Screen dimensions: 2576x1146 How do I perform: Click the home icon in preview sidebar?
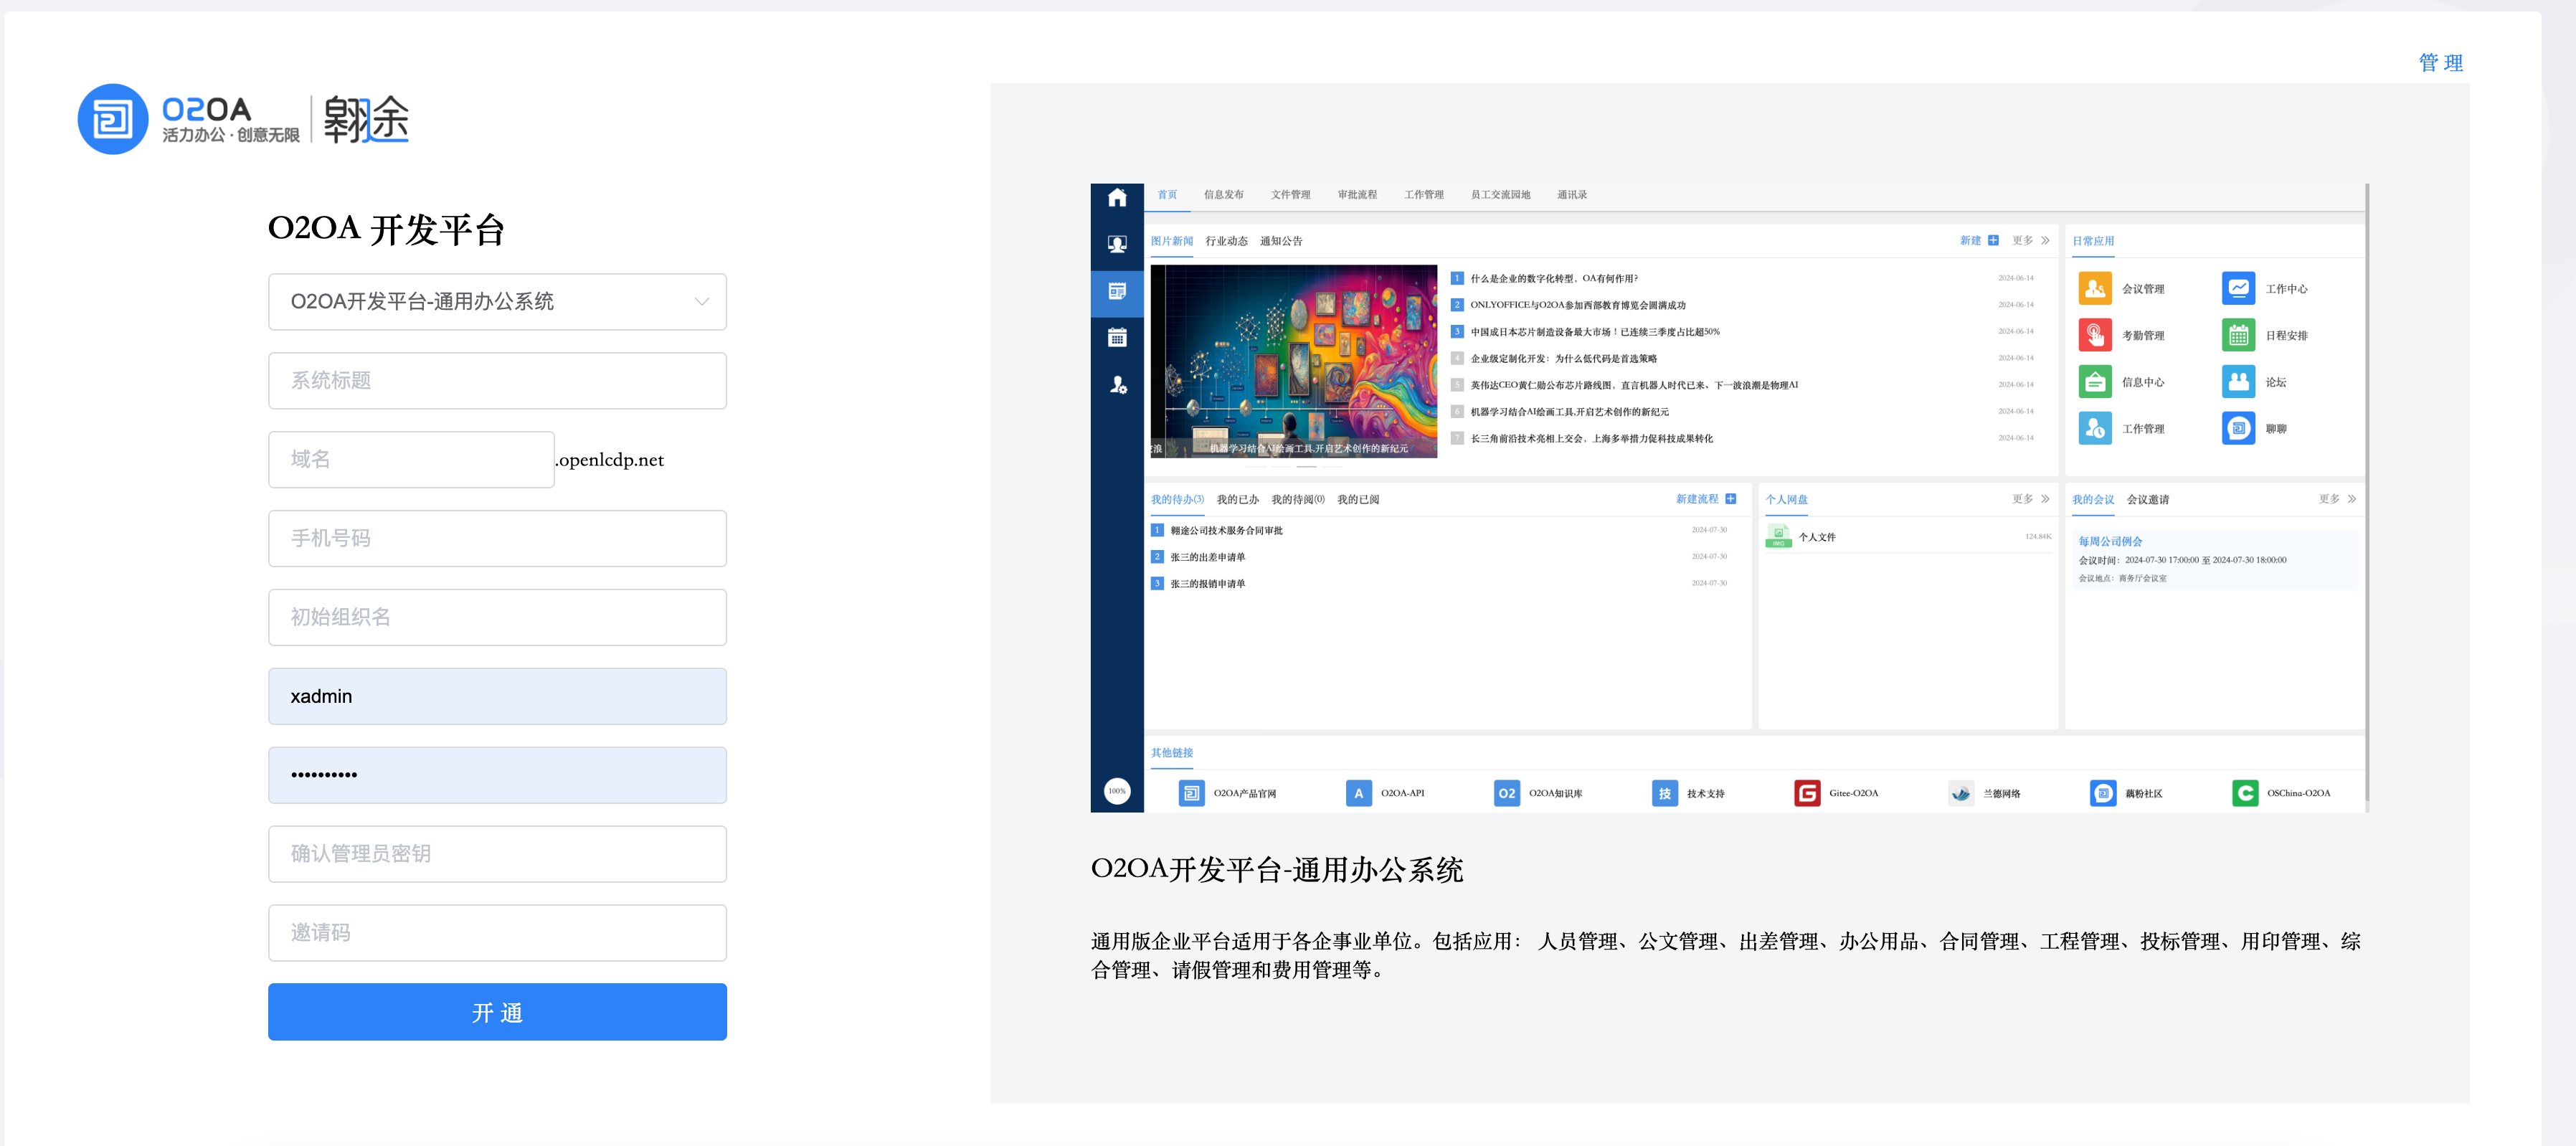(x=1117, y=198)
